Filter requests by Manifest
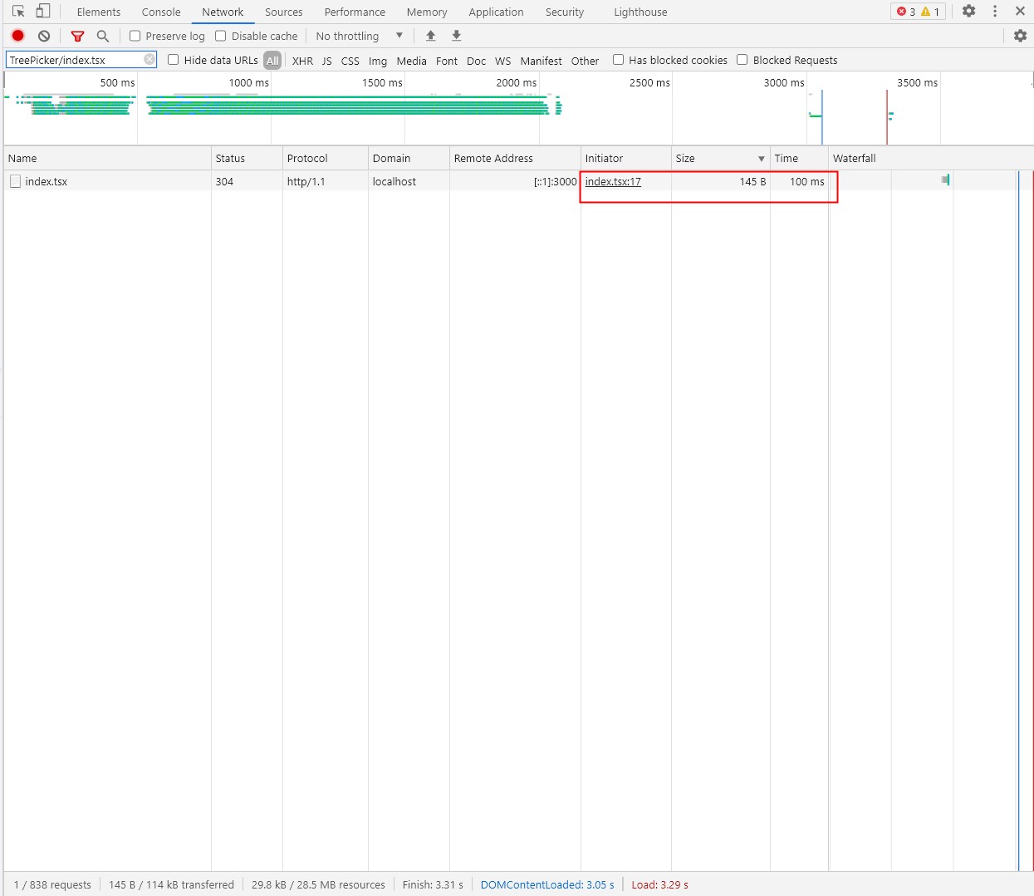1034x896 pixels. point(541,61)
